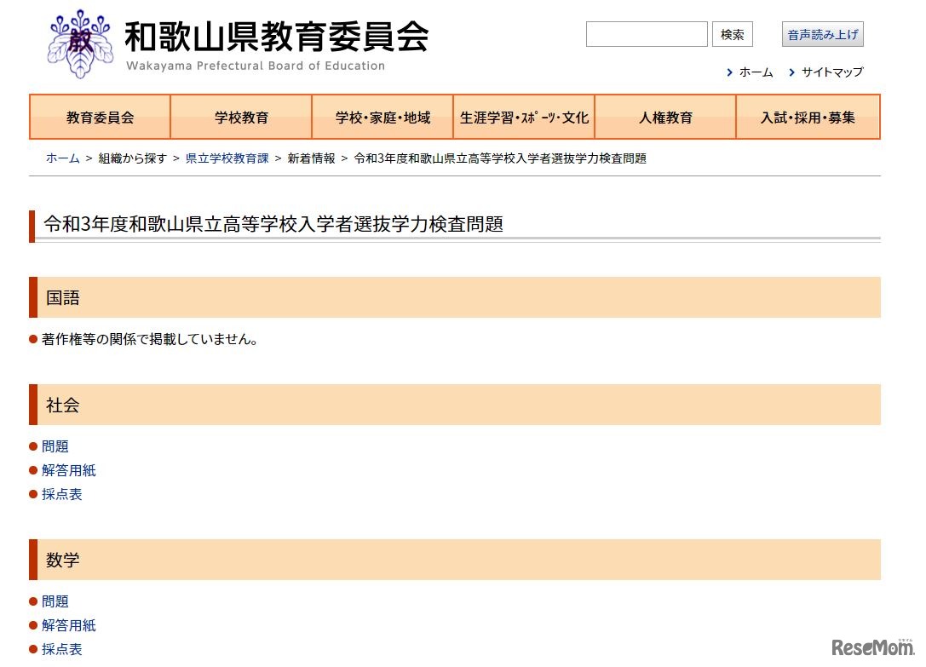The width and height of the screenshot is (926, 667).
Task: Open the 学校教育 navigation tab
Action: tap(241, 117)
